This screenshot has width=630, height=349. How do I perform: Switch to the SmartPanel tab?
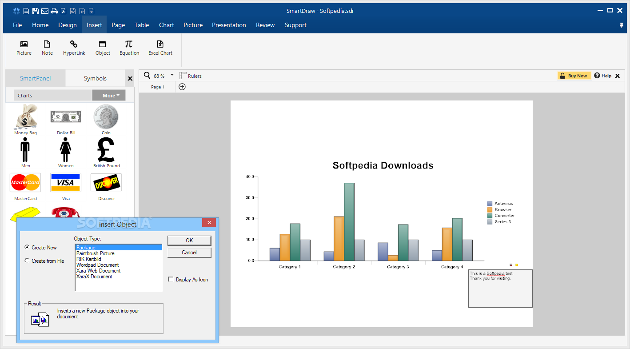(x=36, y=78)
